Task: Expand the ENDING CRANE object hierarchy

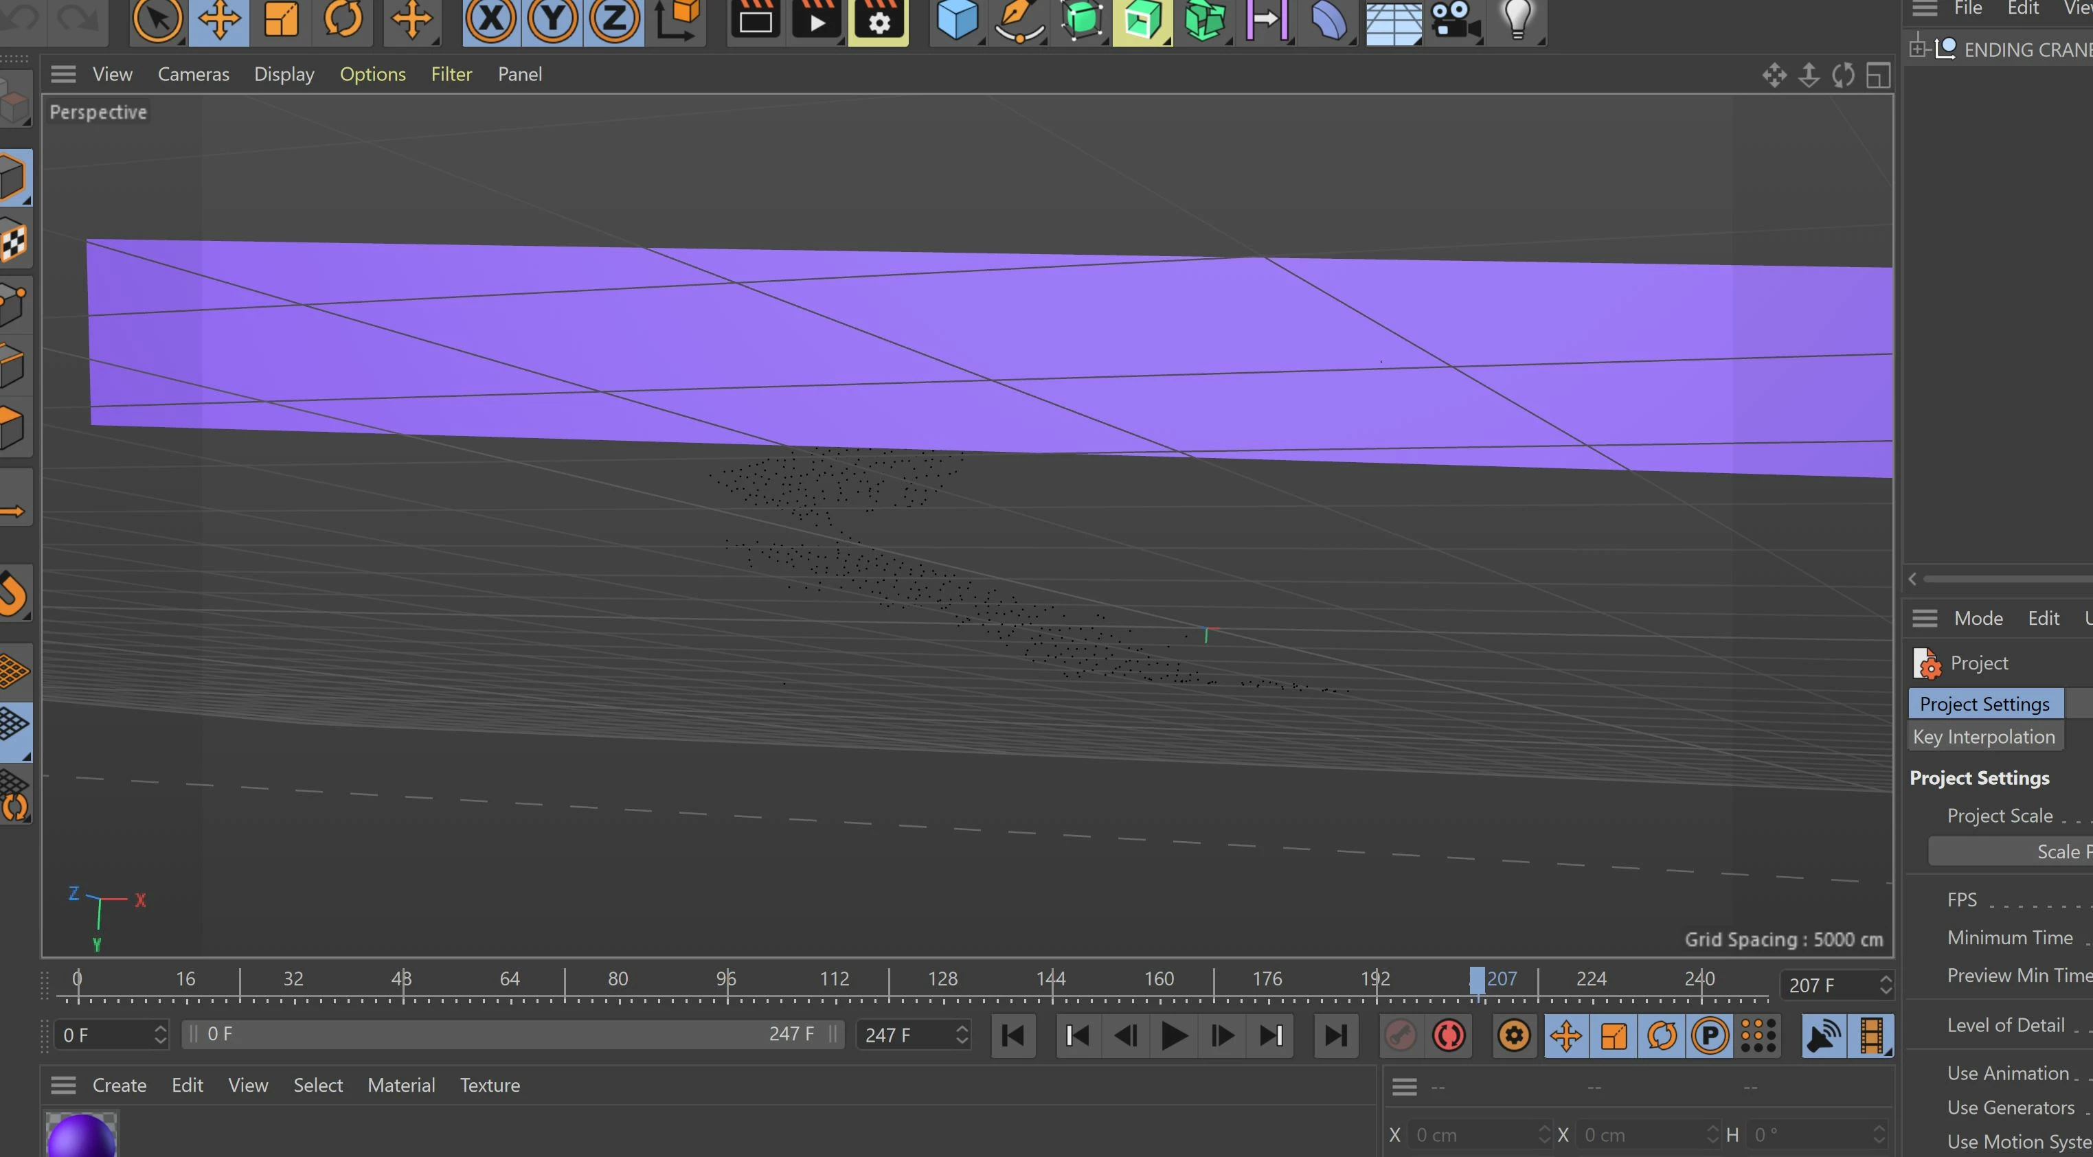Action: (x=1918, y=49)
